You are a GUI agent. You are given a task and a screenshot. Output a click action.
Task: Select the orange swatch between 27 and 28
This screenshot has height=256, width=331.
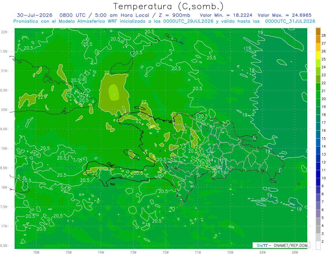[x=318, y=39]
